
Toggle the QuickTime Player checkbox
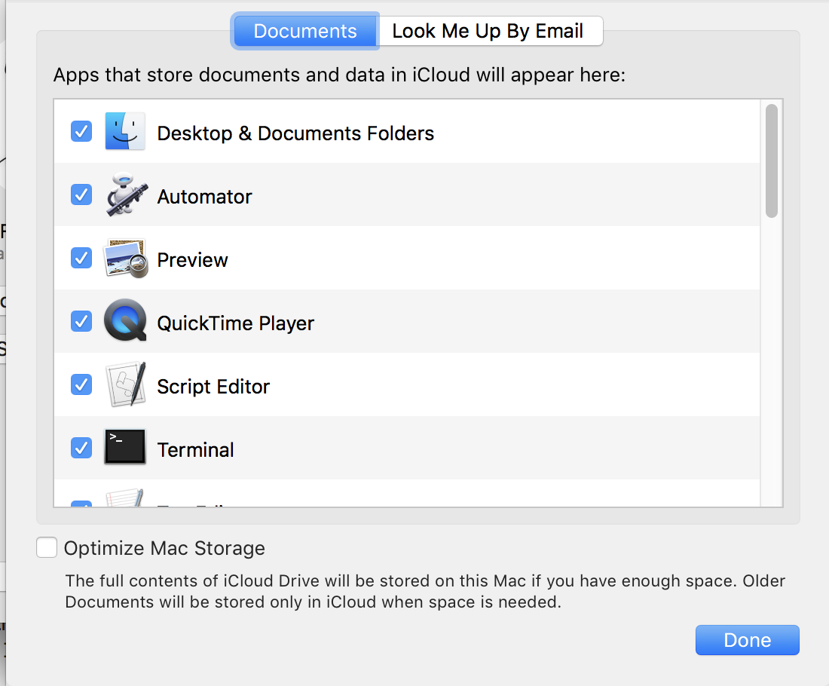coord(81,322)
